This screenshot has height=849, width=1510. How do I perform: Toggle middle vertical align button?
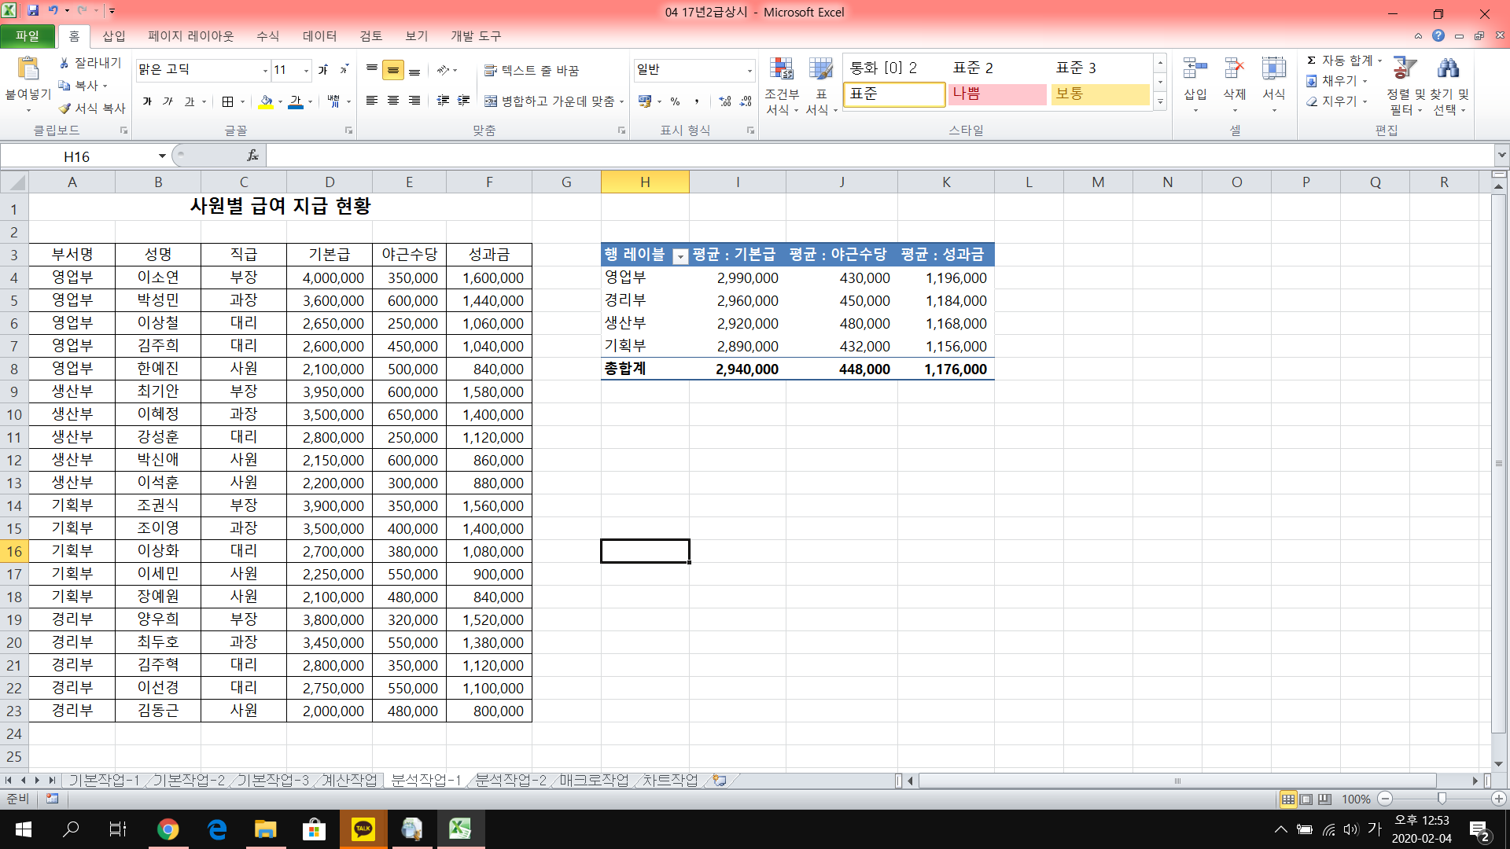393,71
